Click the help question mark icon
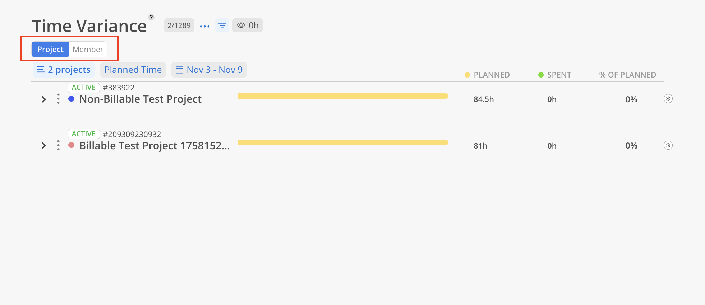The height and width of the screenshot is (305, 705). pos(151,17)
